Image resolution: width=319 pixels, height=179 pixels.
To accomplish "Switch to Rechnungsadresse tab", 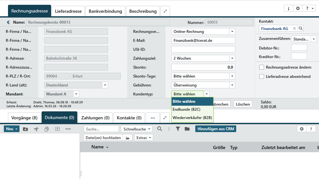I will 29,11.
